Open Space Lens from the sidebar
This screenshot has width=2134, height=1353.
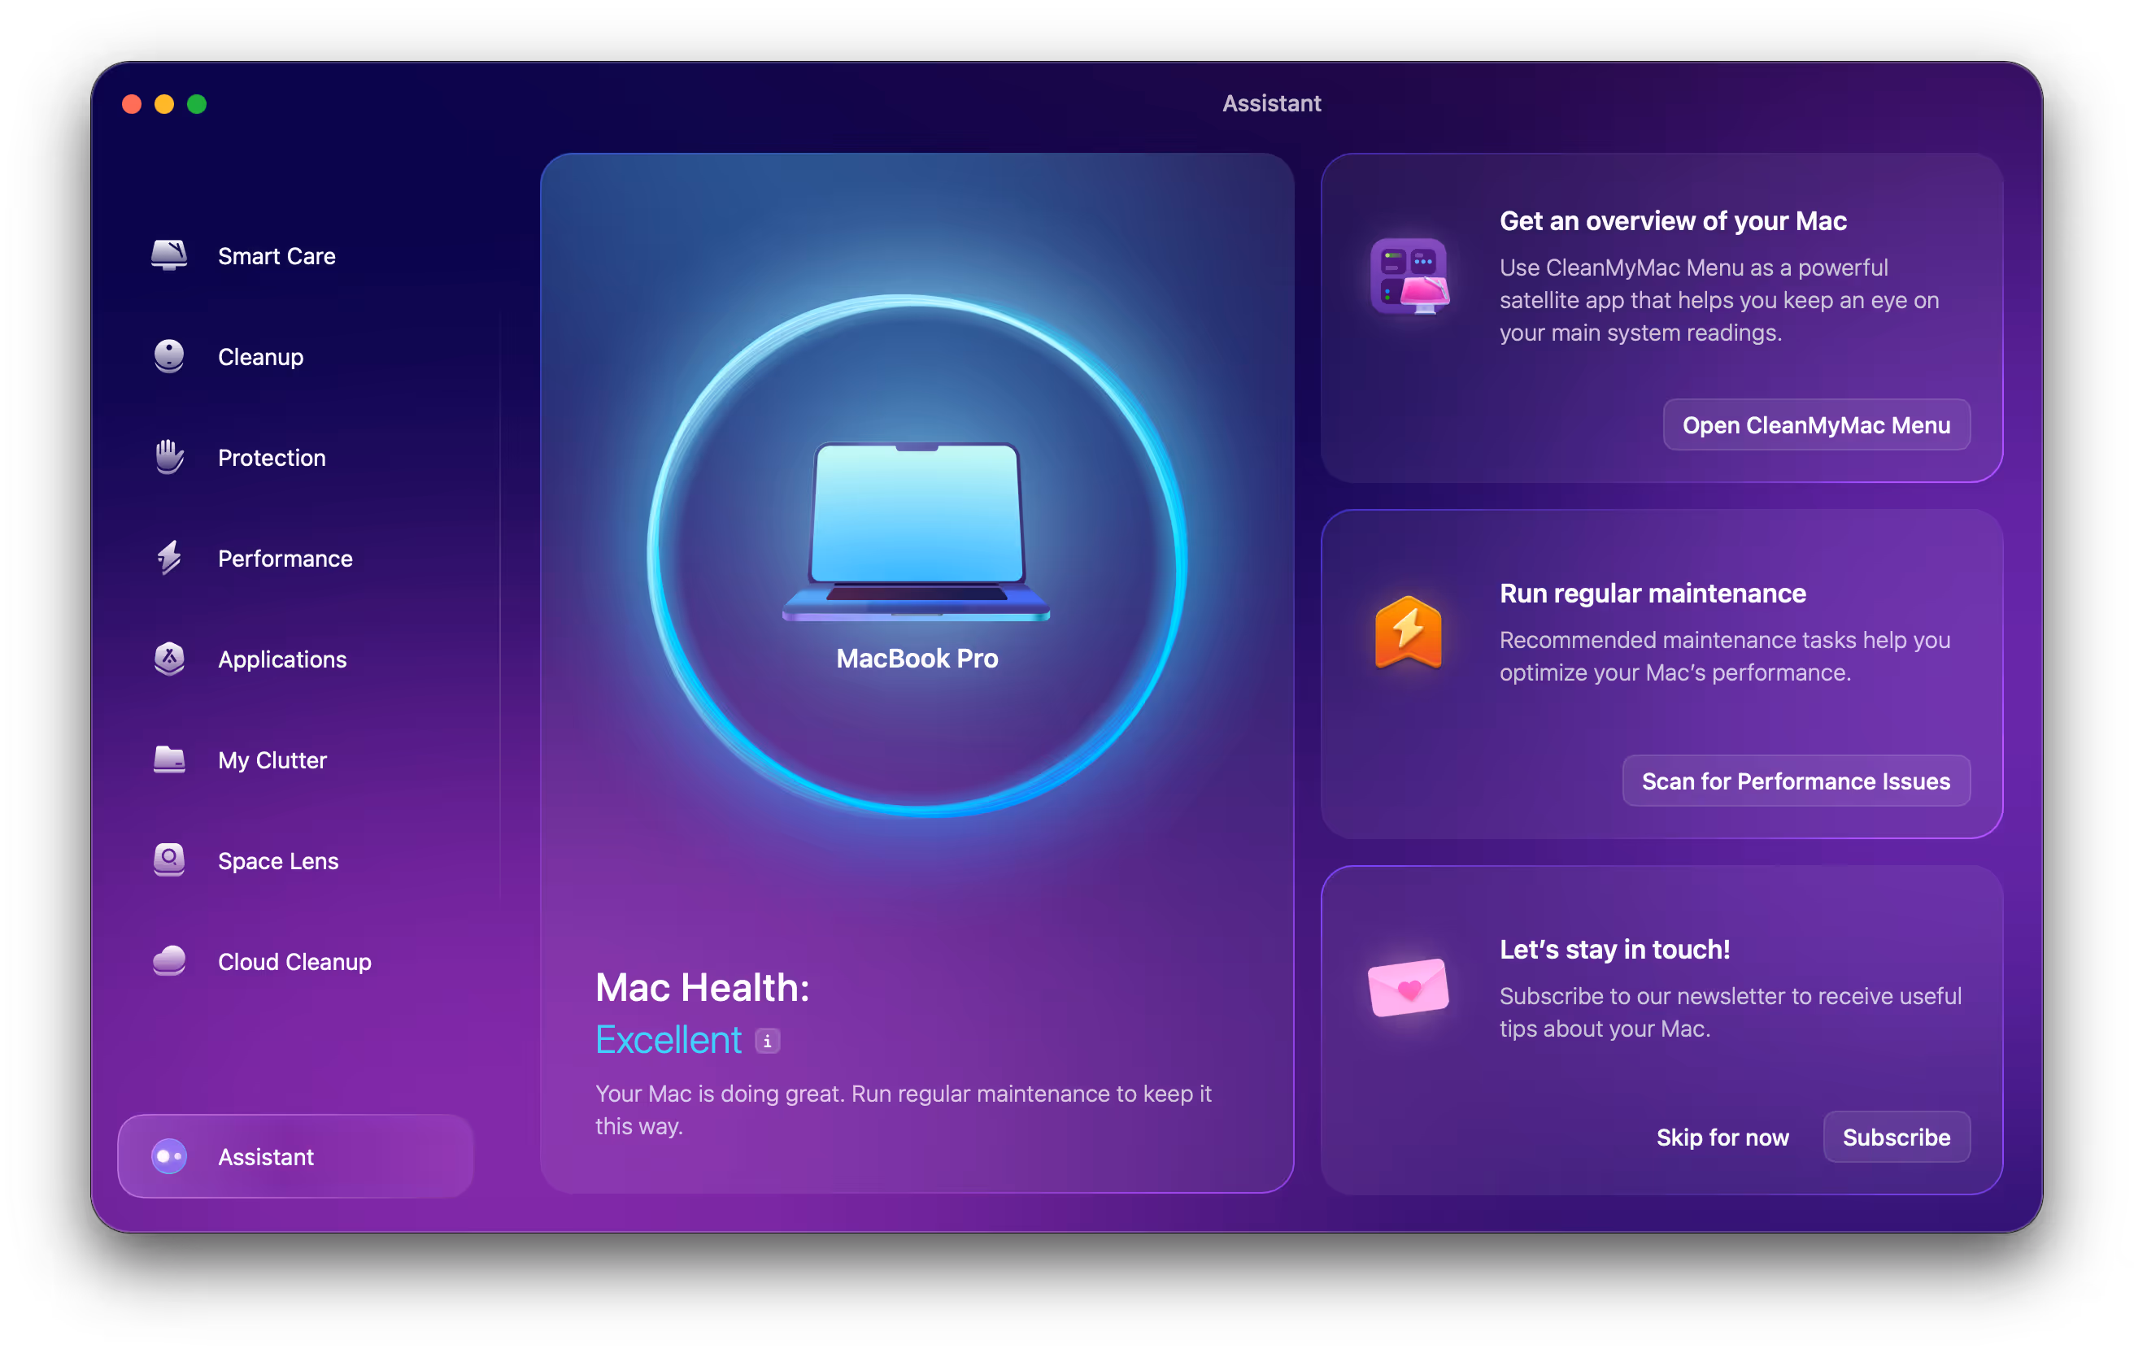[296, 861]
